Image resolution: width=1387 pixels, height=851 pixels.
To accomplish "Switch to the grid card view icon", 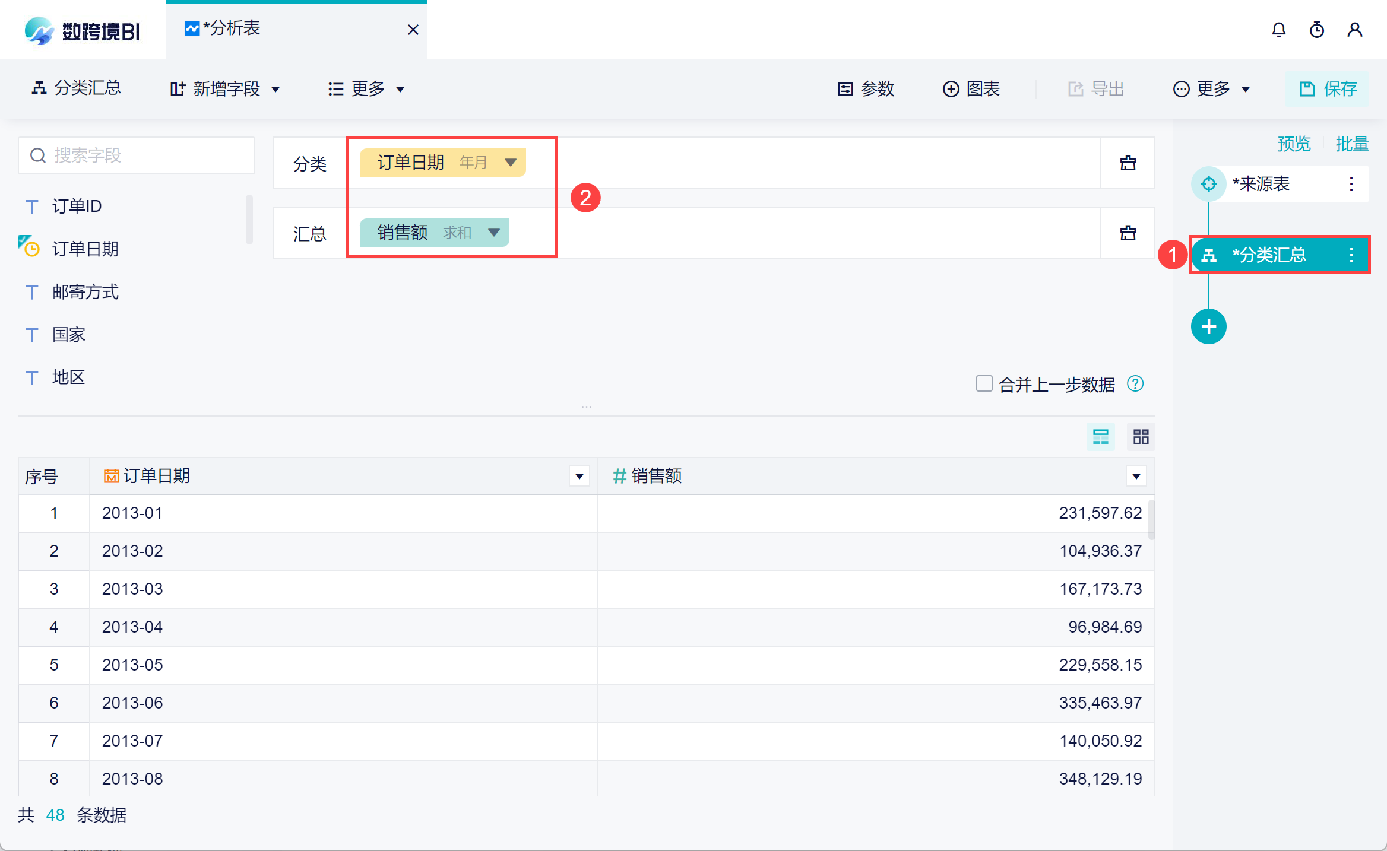I will click(x=1141, y=437).
